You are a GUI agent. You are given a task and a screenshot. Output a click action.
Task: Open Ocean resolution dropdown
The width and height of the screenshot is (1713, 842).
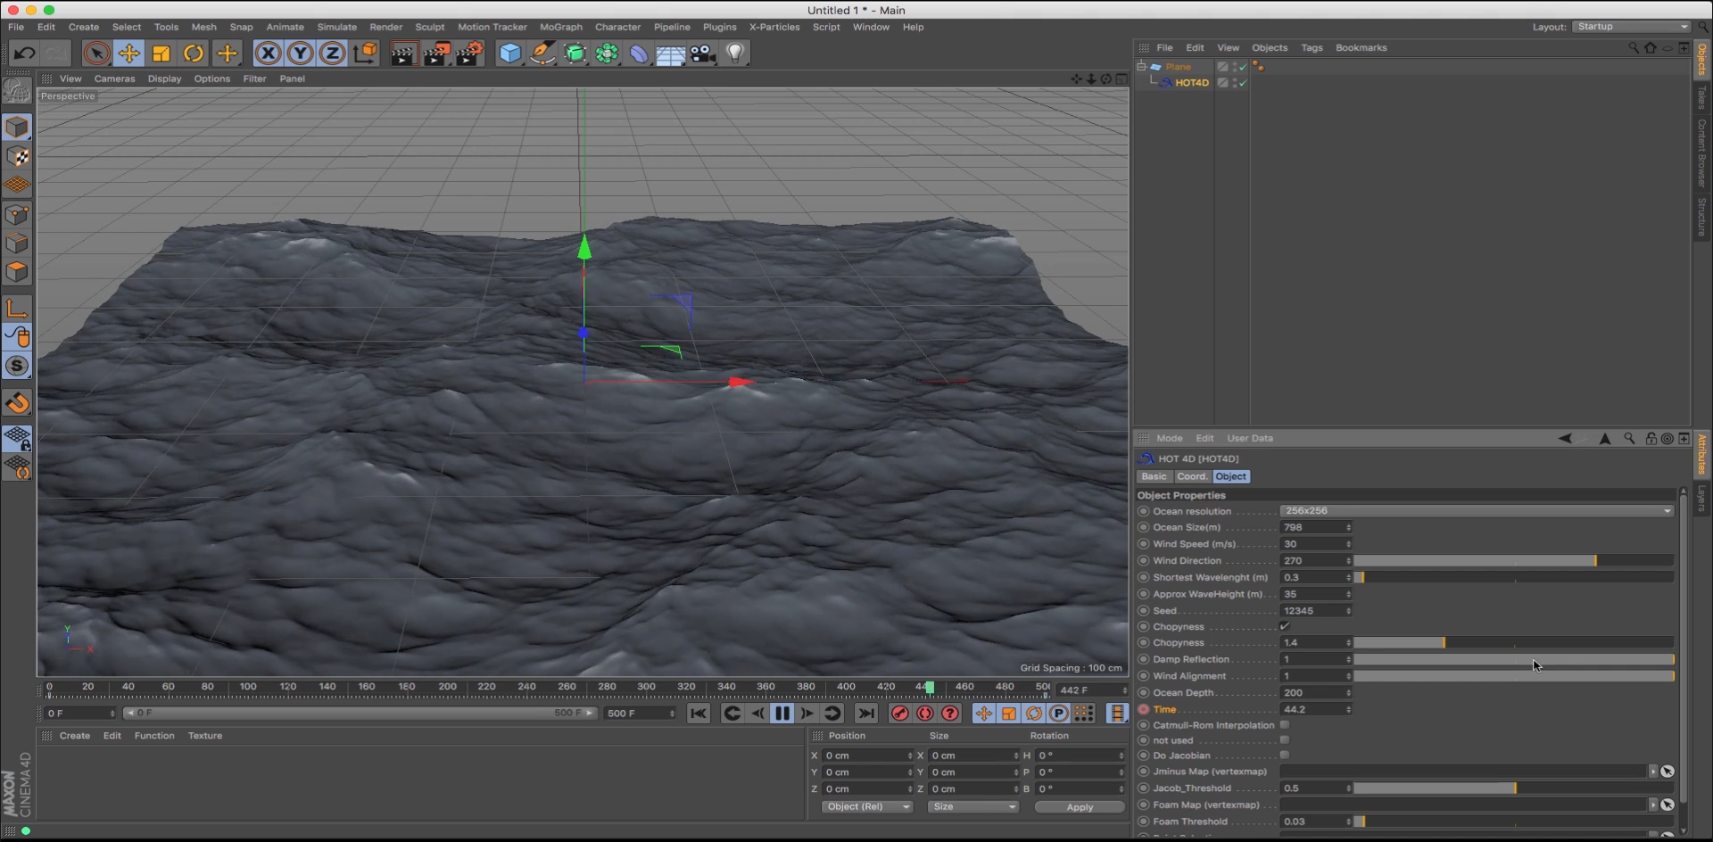pos(1477,511)
